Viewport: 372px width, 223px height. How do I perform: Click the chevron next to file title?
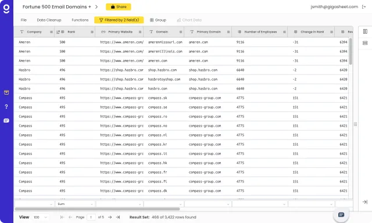[96, 7]
